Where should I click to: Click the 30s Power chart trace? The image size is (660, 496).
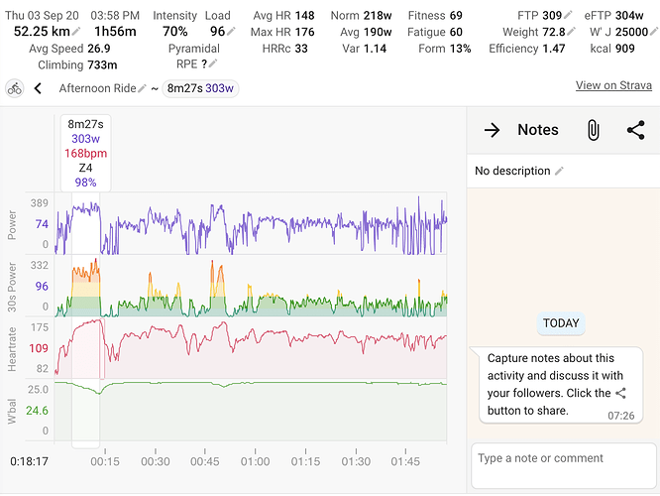pyautogui.click(x=297, y=301)
